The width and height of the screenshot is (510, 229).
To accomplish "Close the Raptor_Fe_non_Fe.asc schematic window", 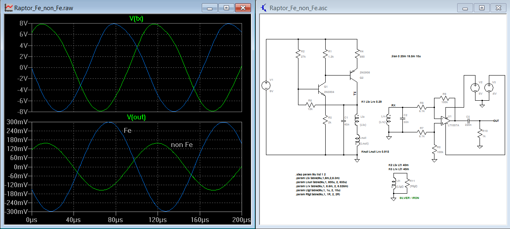I will tap(498, 8).
